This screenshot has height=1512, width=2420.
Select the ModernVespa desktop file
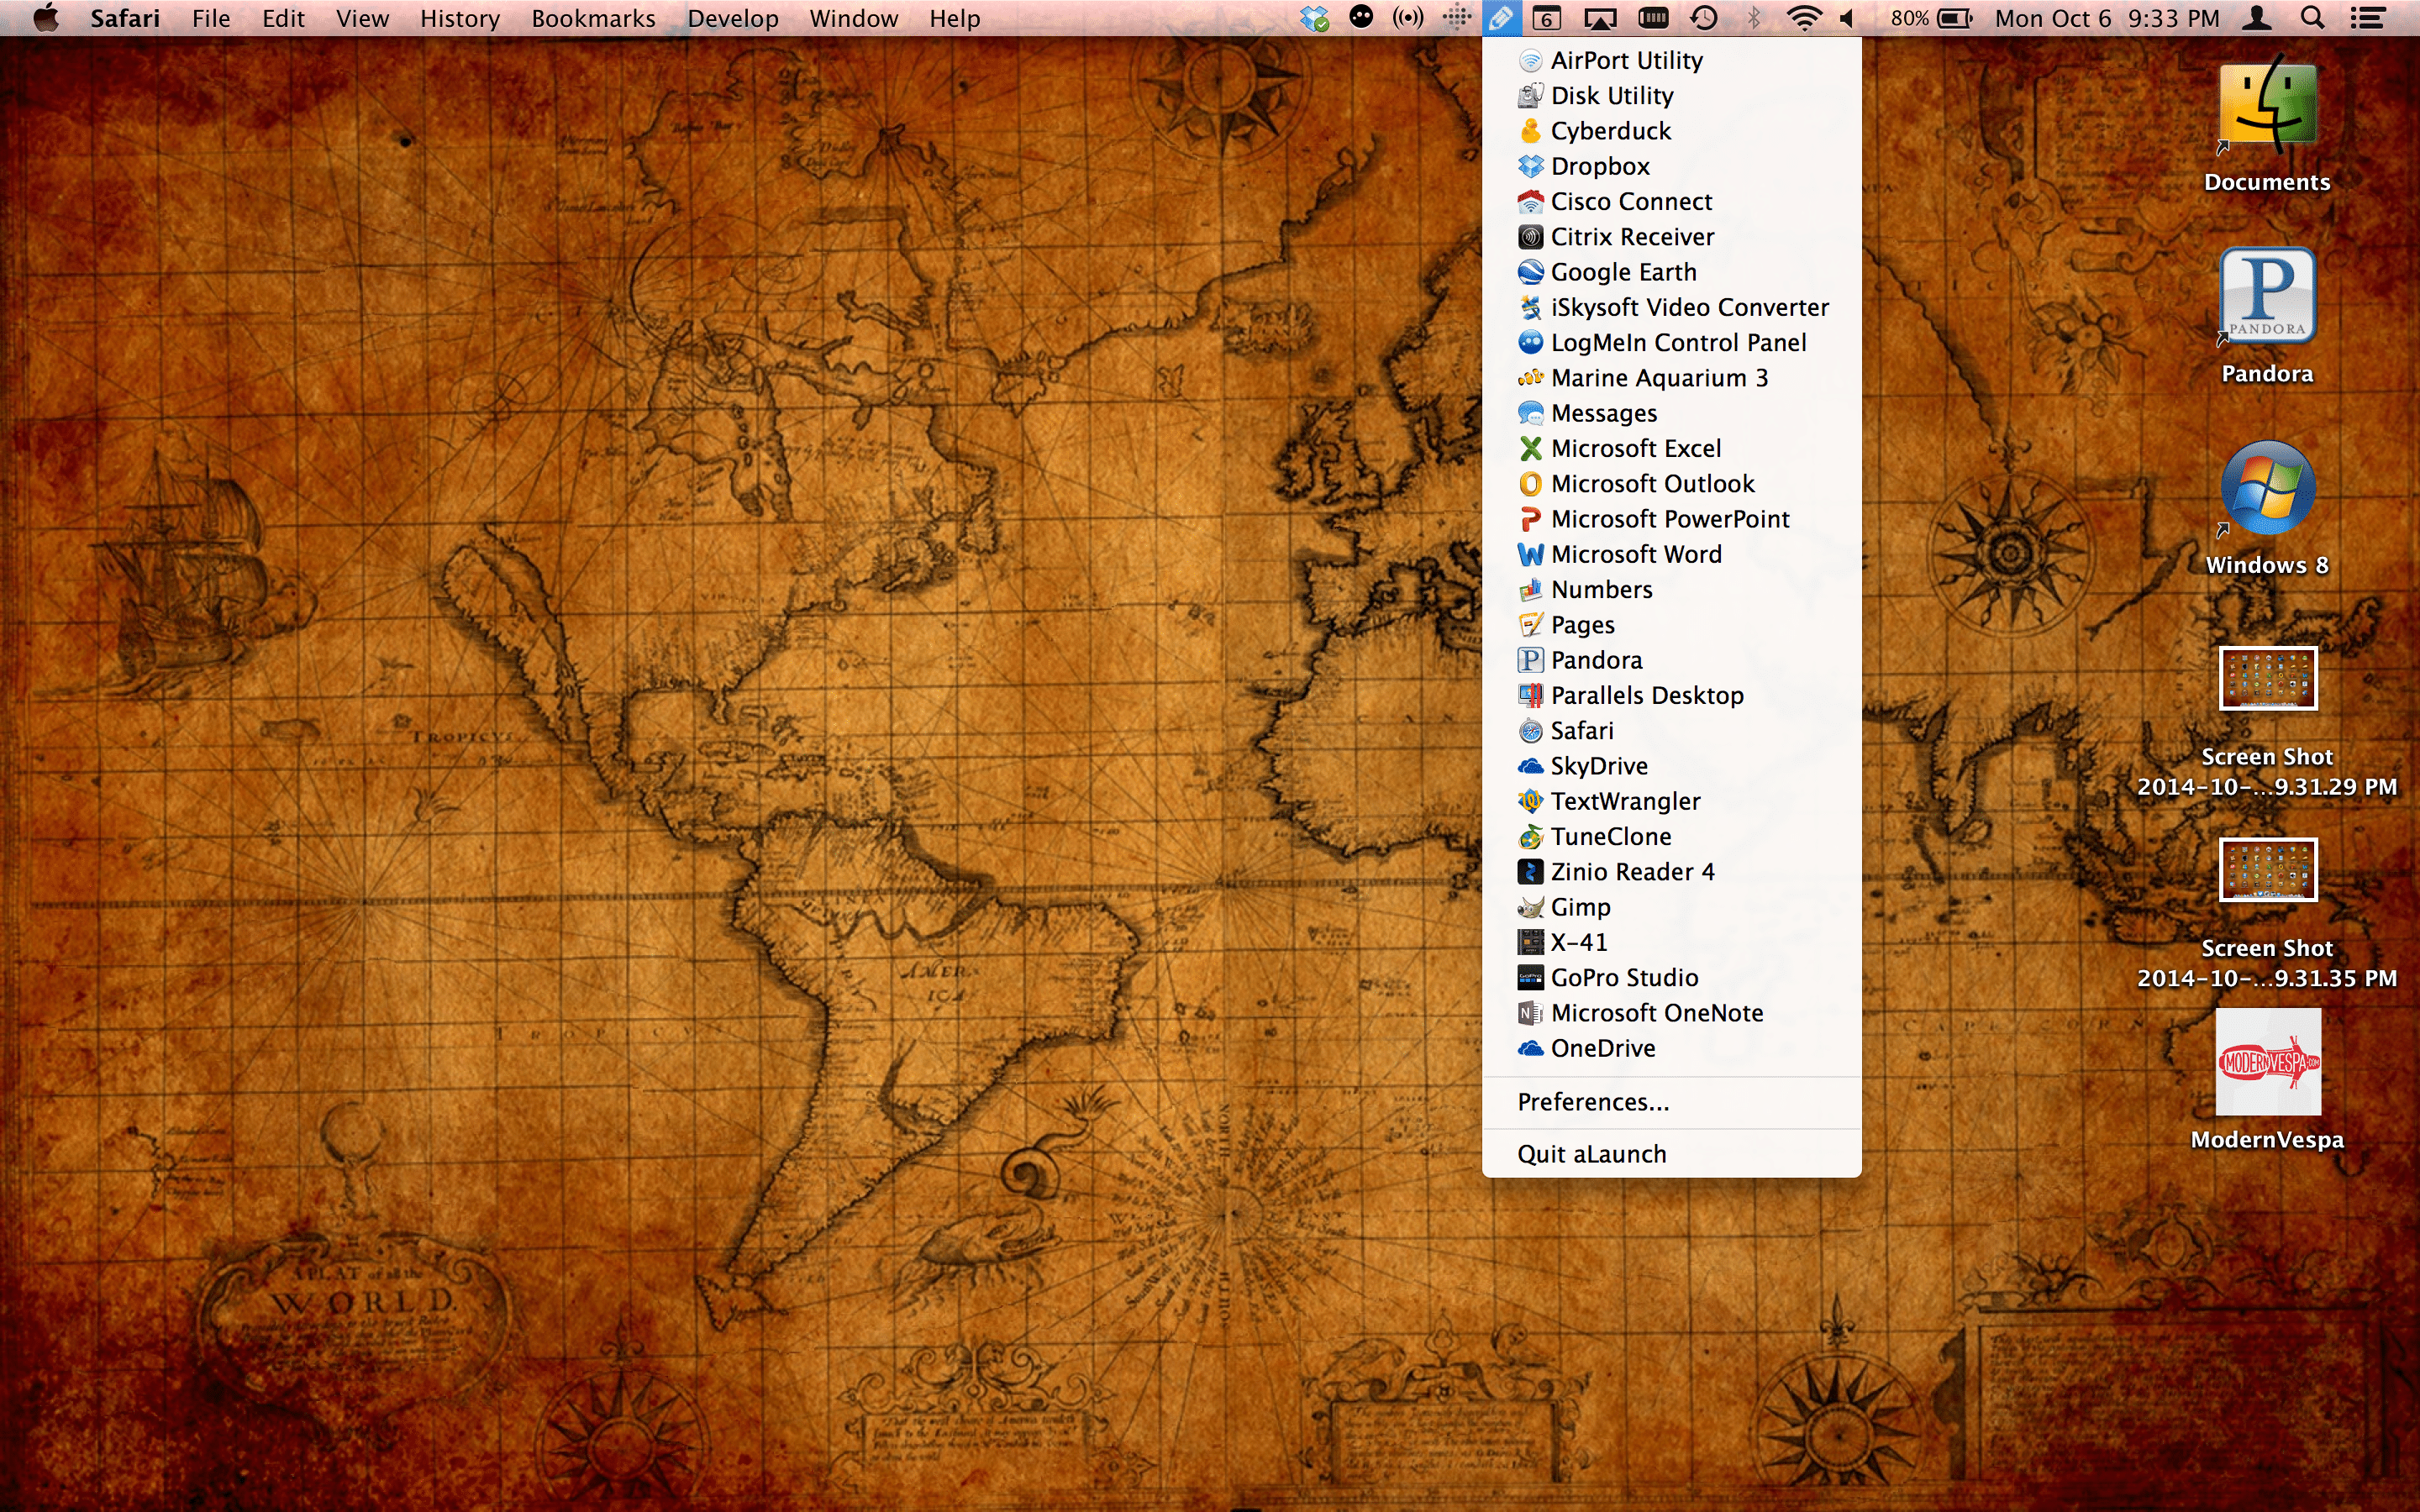coord(2267,1080)
